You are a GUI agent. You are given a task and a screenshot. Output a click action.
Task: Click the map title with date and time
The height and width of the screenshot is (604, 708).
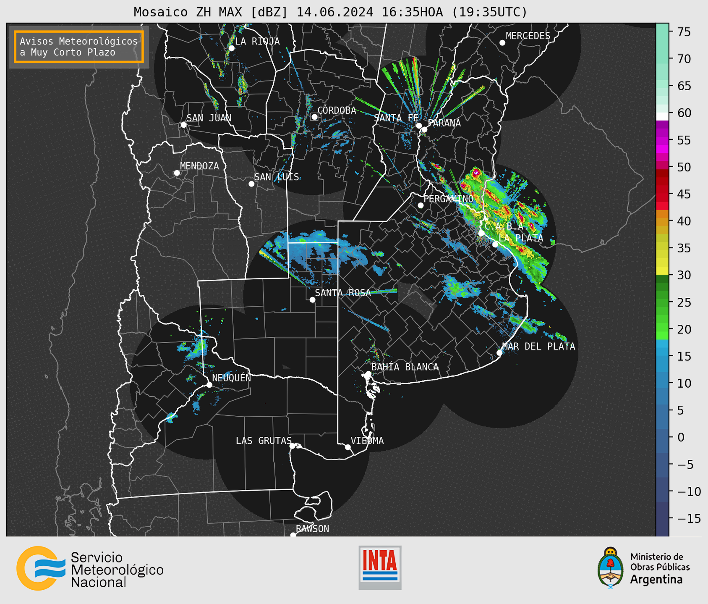(x=330, y=12)
